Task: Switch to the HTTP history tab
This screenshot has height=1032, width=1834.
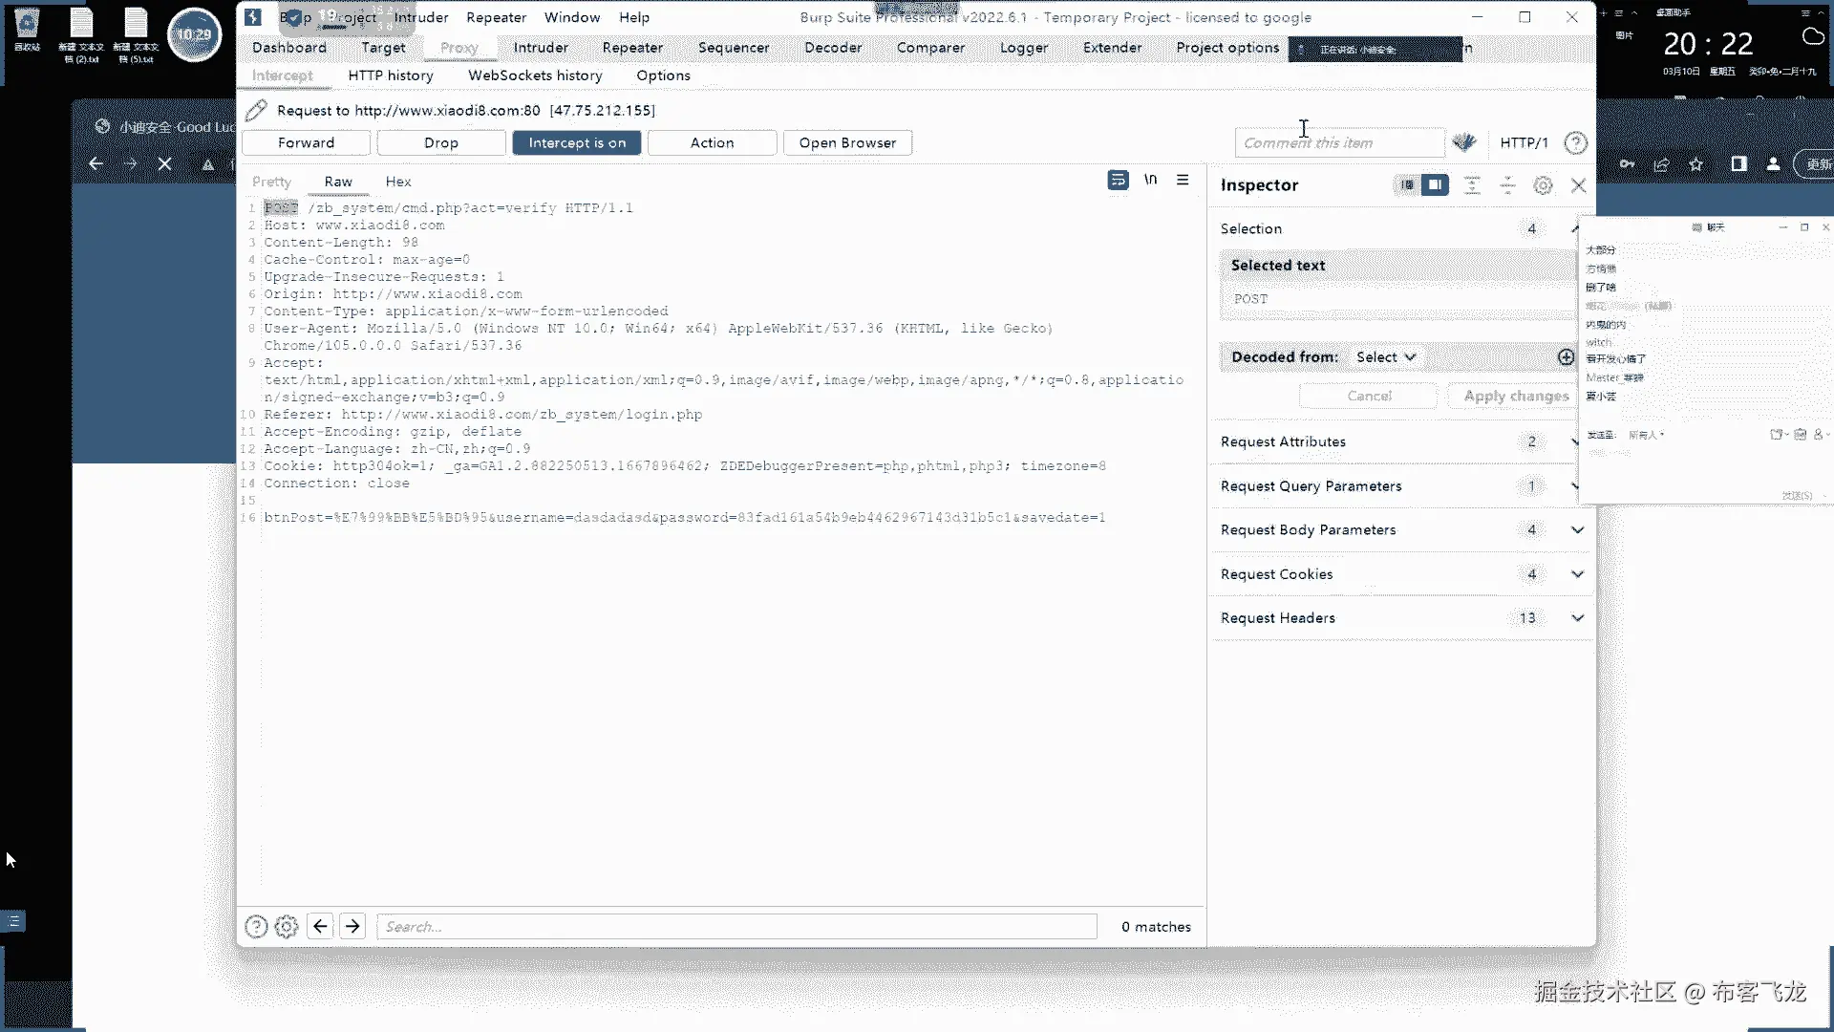Action: pos(390,75)
